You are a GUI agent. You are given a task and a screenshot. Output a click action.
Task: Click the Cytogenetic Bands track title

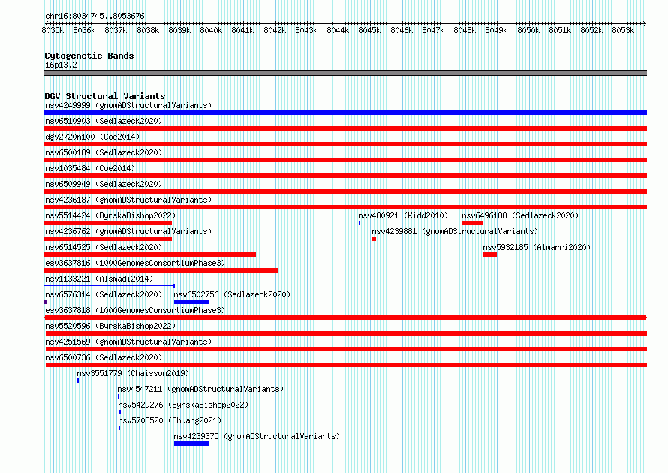(x=89, y=56)
